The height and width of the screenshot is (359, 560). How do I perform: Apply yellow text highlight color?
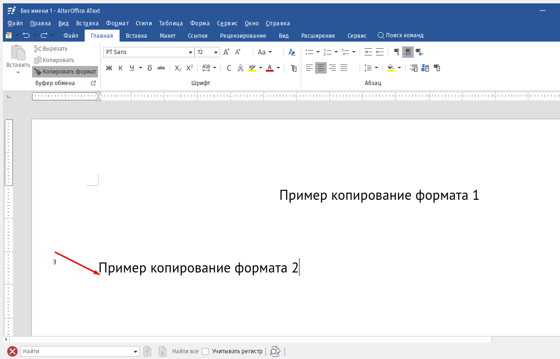pyautogui.click(x=252, y=68)
